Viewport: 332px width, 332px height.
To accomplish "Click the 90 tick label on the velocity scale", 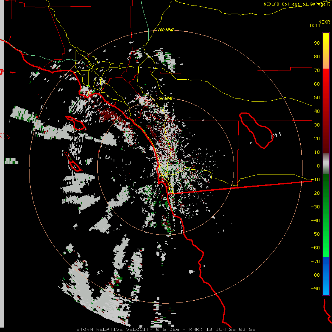I will 317,43.
